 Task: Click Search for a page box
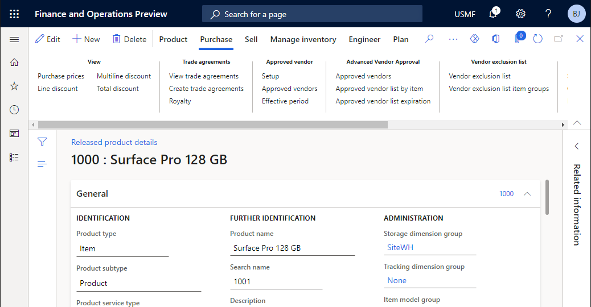[312, 14]
